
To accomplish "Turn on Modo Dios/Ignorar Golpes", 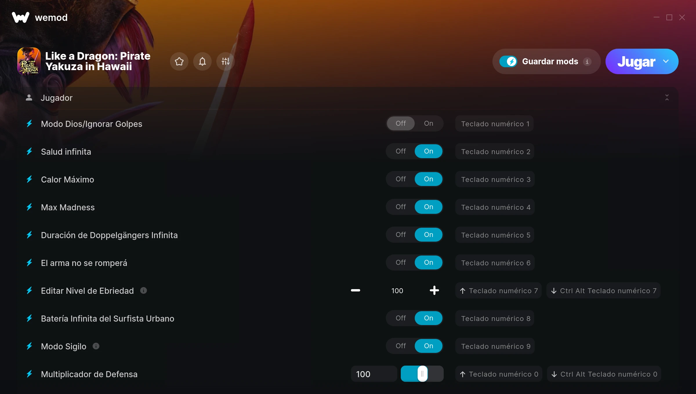I will click(x=428, y=123).
